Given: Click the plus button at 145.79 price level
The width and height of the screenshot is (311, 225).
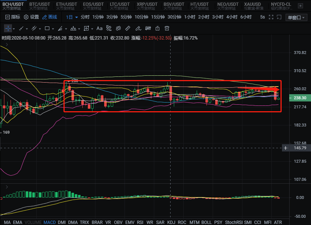Looking at the screenshot, I should [x=286, y=148].
